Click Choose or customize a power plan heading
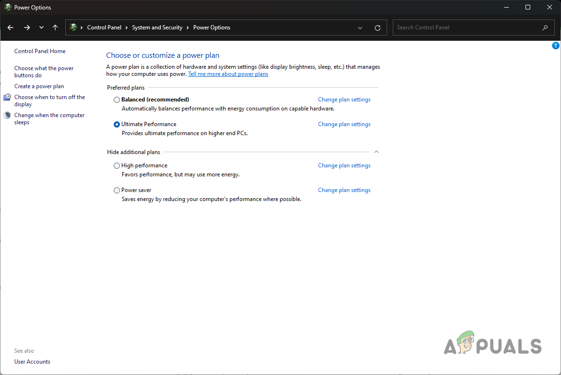Viewport: 561px width, 375px height. tap(163, 55)
